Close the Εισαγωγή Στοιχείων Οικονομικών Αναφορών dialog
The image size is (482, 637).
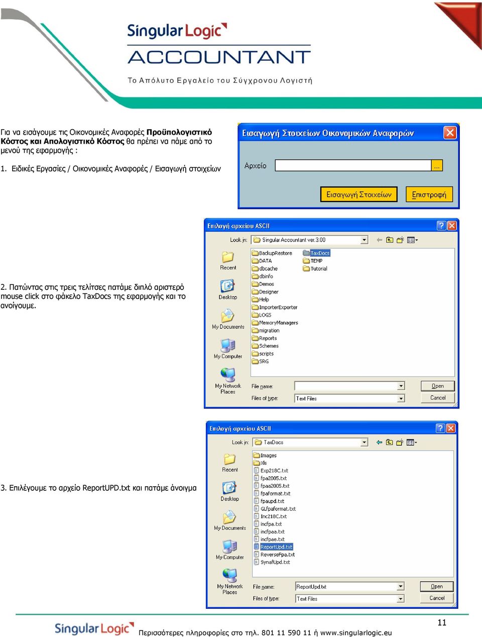pos(450,133)
